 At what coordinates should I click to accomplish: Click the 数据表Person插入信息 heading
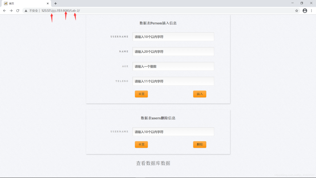158,23
